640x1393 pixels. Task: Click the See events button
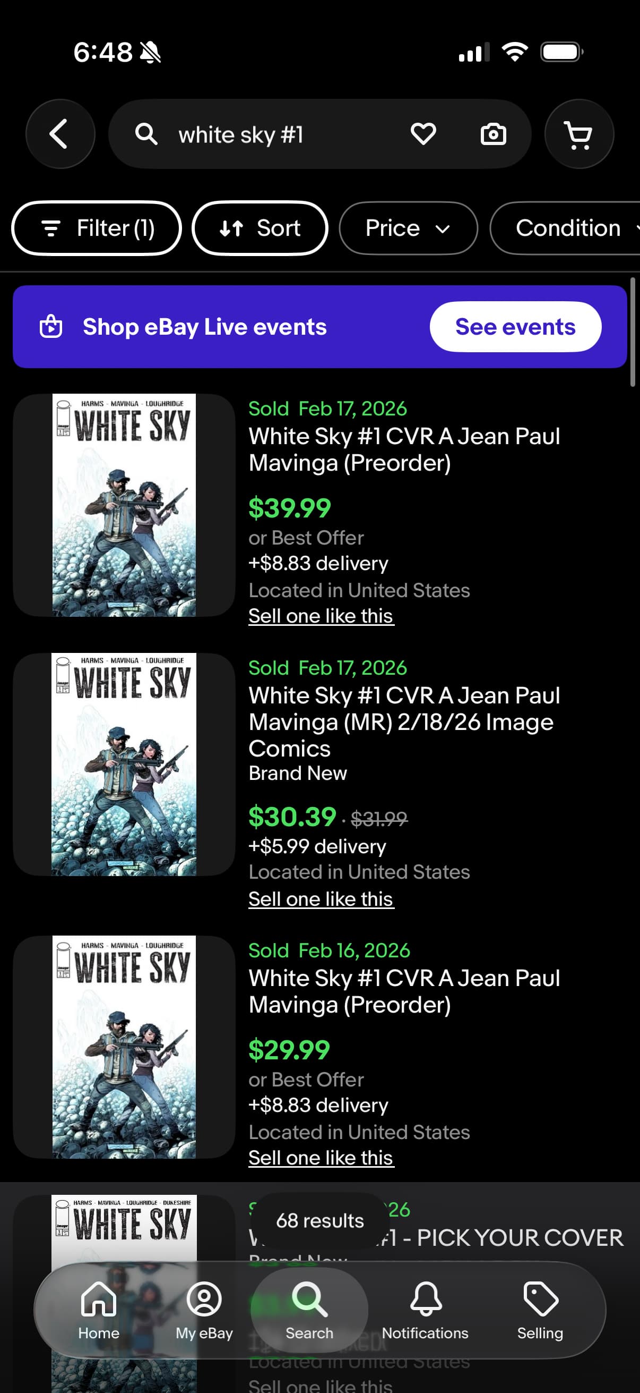(x=515, y=327)
